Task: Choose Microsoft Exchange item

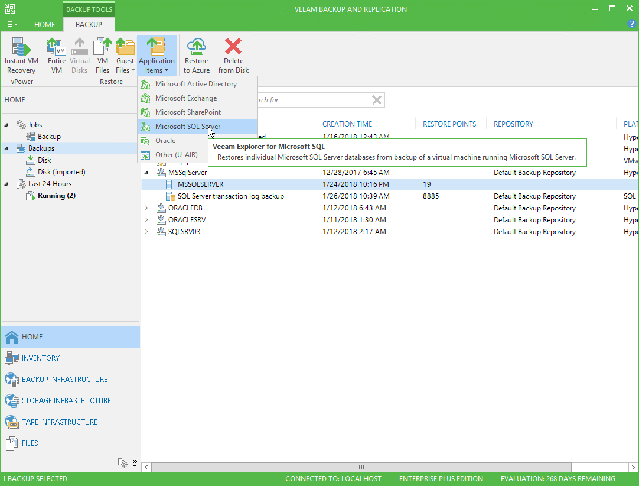Action: click(197, 98)
